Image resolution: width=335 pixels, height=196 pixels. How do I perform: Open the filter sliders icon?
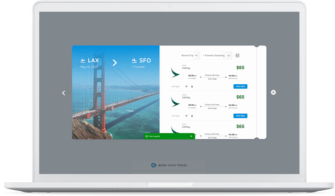[237, 55]
